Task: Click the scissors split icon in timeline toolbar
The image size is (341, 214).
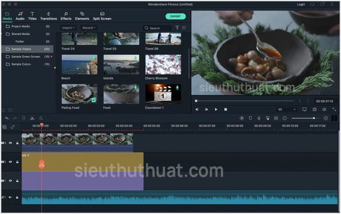Action: 32,118
